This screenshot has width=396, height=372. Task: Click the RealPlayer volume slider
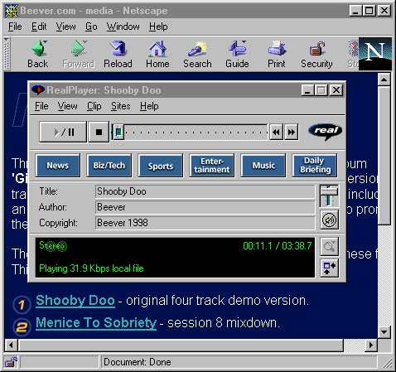pos(329,196)
